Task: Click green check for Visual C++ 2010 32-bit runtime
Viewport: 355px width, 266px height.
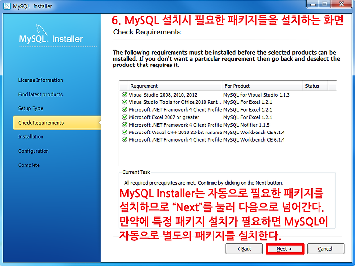Action: (124, 132)
